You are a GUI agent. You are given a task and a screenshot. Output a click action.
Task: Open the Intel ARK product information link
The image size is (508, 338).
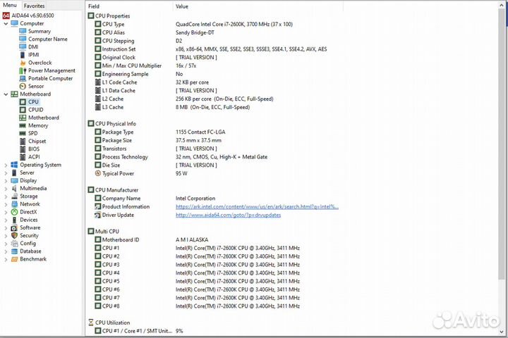(x=258, y=207)
